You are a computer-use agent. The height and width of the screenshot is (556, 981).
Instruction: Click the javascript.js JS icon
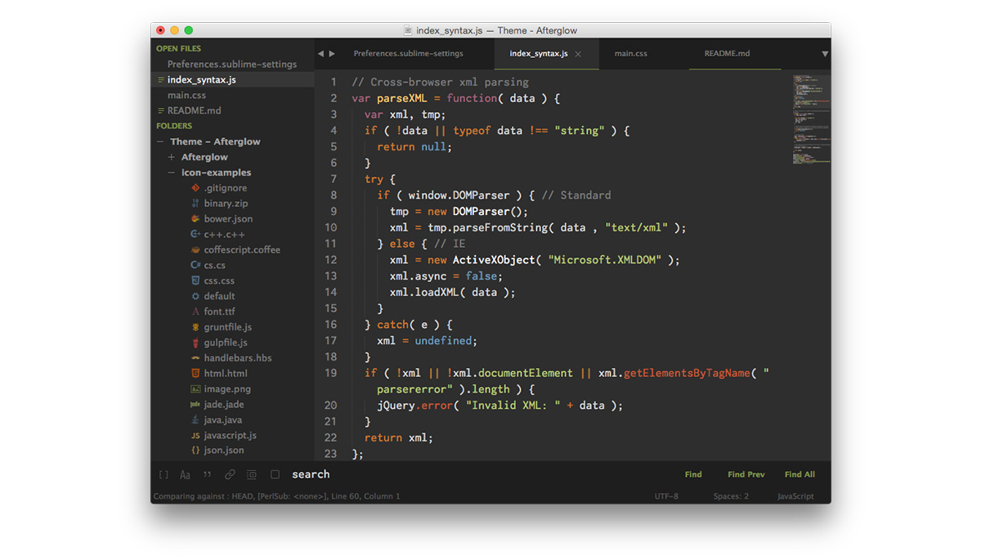coord(195,436)
